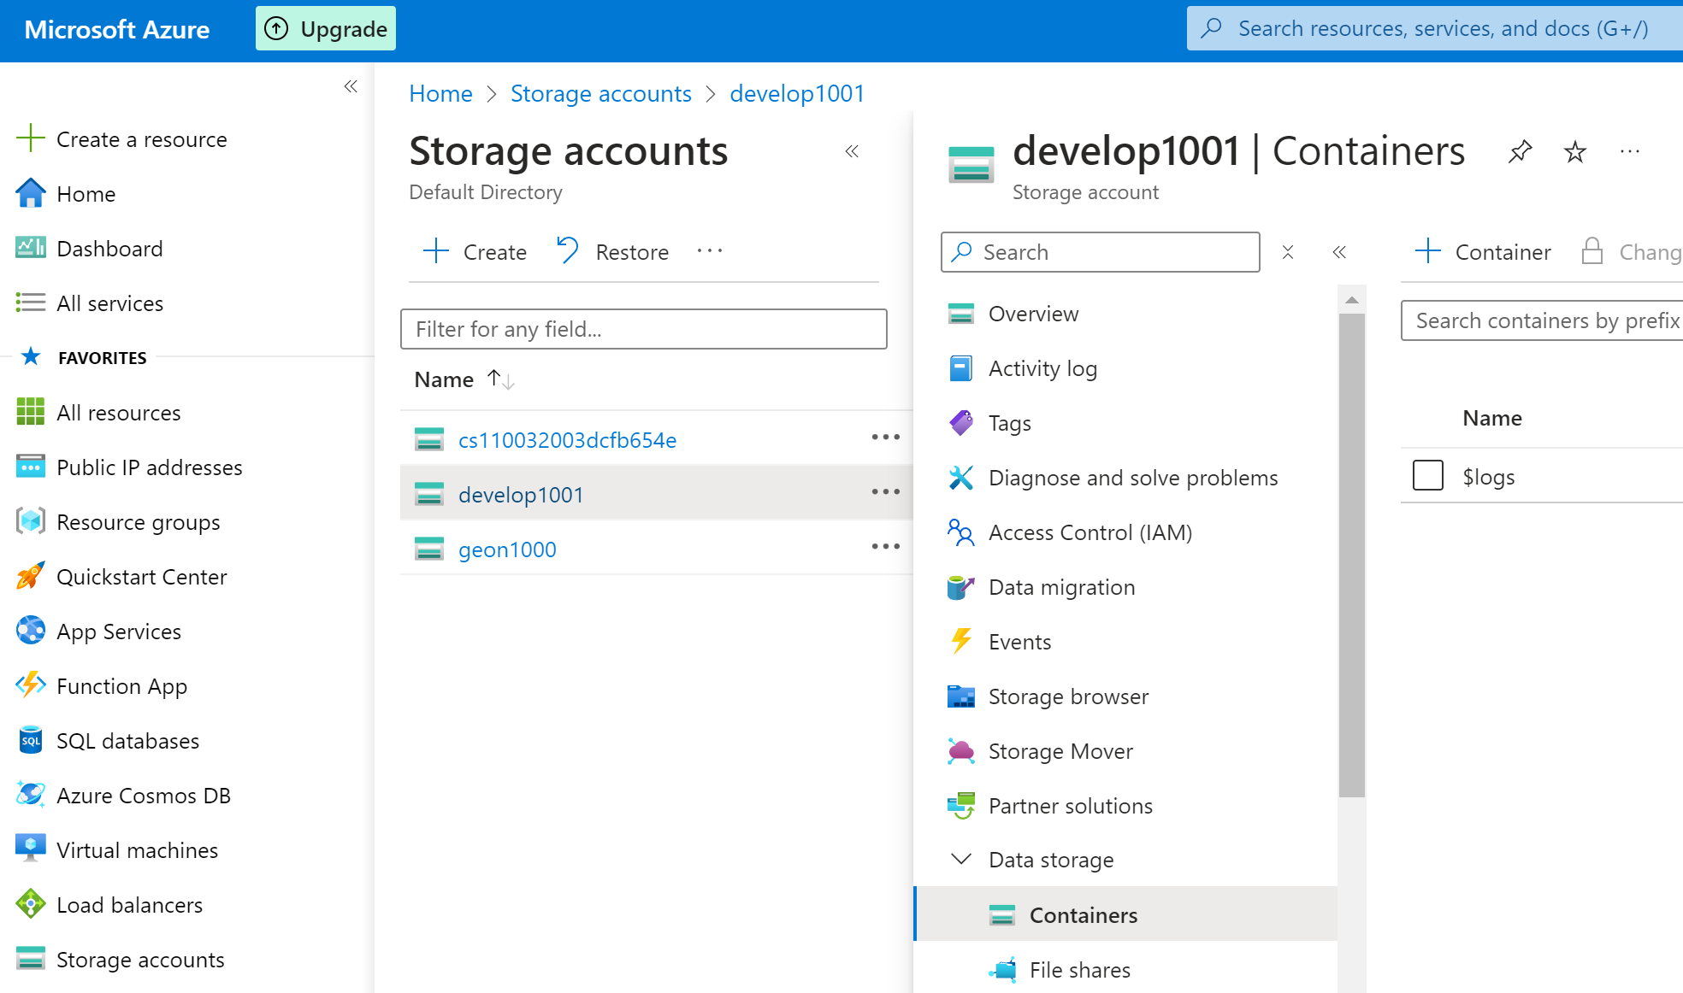Click the Storage Mover cloud icon

961,751
